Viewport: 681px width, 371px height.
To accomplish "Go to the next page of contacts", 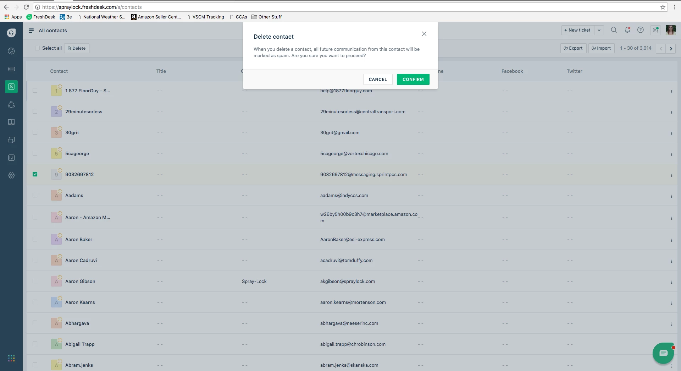I will tap(671, 48).
